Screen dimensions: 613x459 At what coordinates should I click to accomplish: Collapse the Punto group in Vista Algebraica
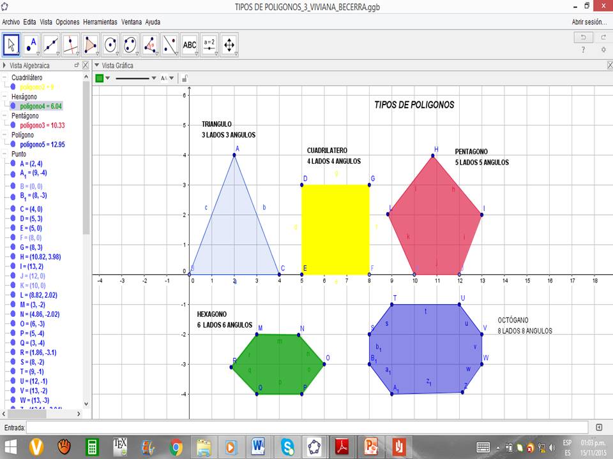[5, 153]
